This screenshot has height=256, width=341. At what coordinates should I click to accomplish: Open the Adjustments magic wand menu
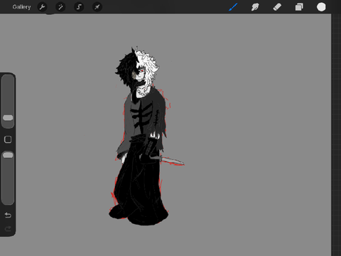60,7
